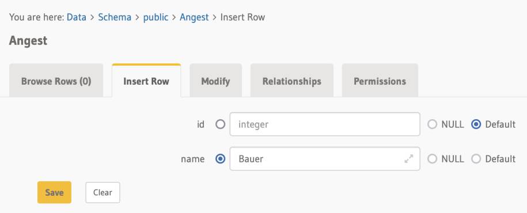Open the Browse Rows (0) tab
Screen dimensions: 527x213
click(x=56, y=81)
